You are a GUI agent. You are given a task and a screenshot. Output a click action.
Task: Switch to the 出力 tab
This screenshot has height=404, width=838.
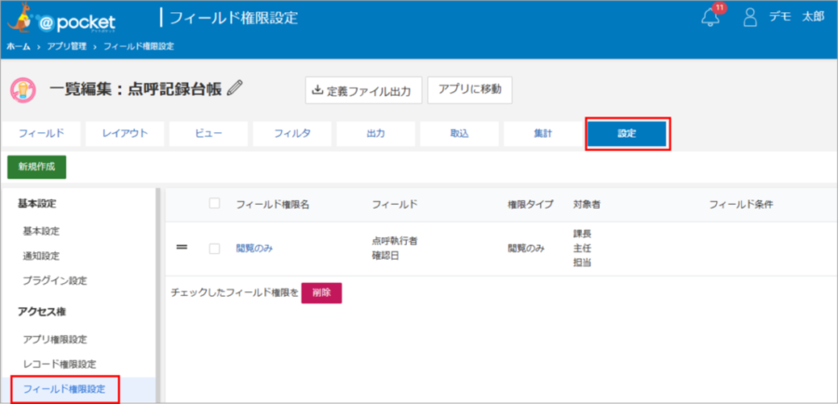[x=376, y=134]
